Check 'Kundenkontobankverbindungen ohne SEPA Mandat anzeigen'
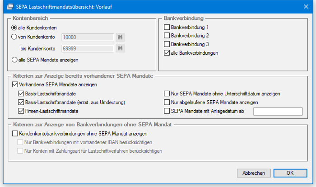The height and width of the screenshot is (187, 316). [15, 134]
